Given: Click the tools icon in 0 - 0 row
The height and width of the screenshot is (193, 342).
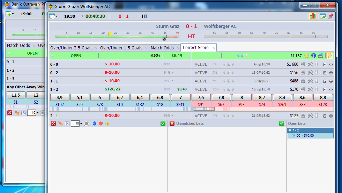Looking at the screenshot, I should [310, 64].
